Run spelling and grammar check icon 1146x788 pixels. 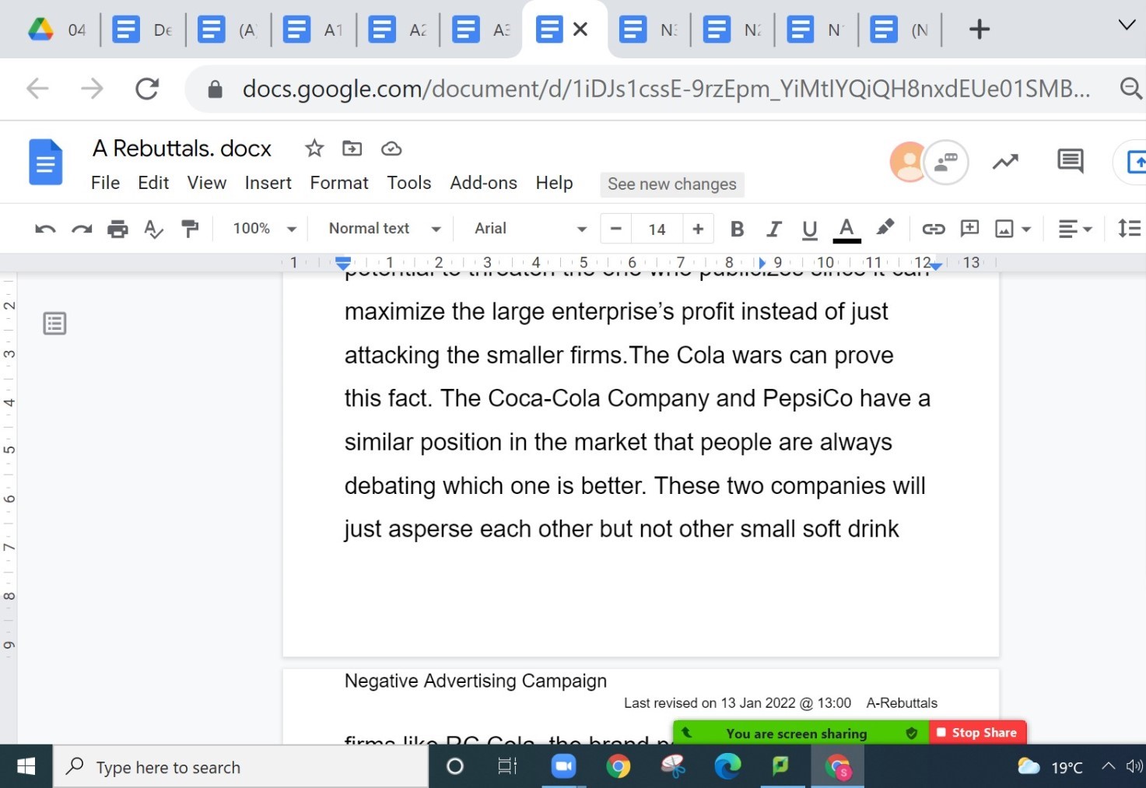pos(154,229)
